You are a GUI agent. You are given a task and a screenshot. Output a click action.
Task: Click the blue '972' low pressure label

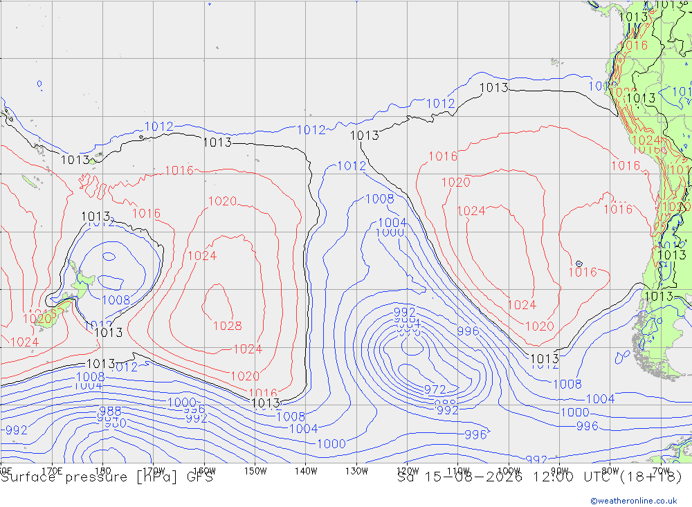pos(435,389)
